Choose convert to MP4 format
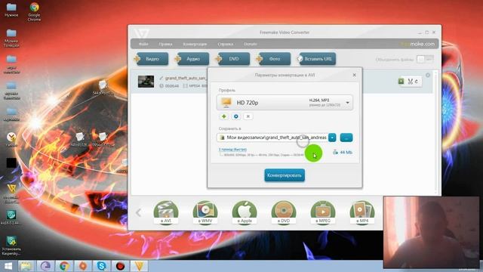The height and width of the screenshot is (272, 483). pyautogui.click(x=362, y=213)
